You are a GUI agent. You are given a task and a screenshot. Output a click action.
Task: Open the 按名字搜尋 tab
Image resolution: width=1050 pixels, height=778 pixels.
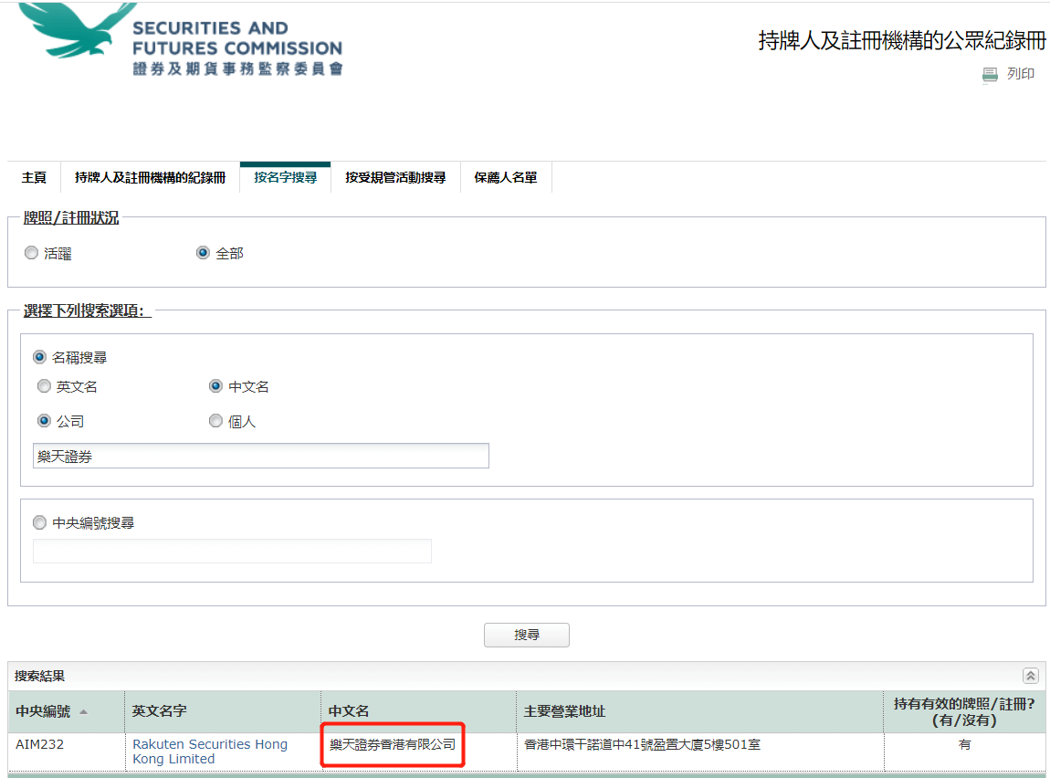tap(285, 177)
